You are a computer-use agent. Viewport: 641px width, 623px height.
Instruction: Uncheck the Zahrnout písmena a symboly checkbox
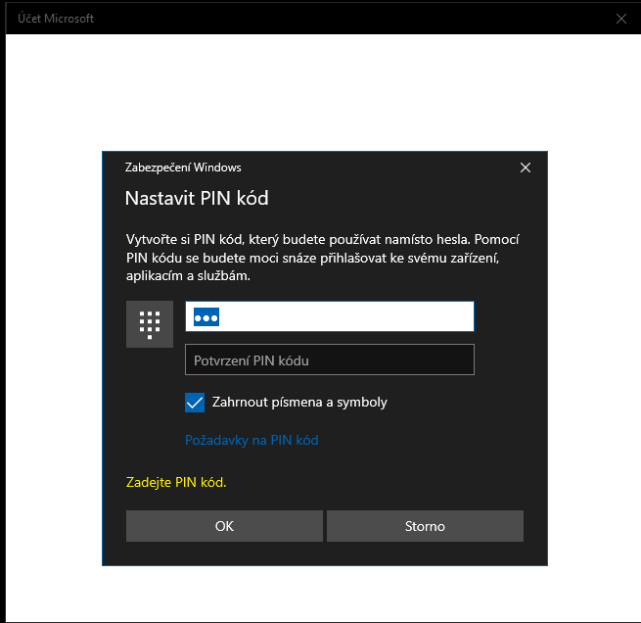click(x=195, y=403)
